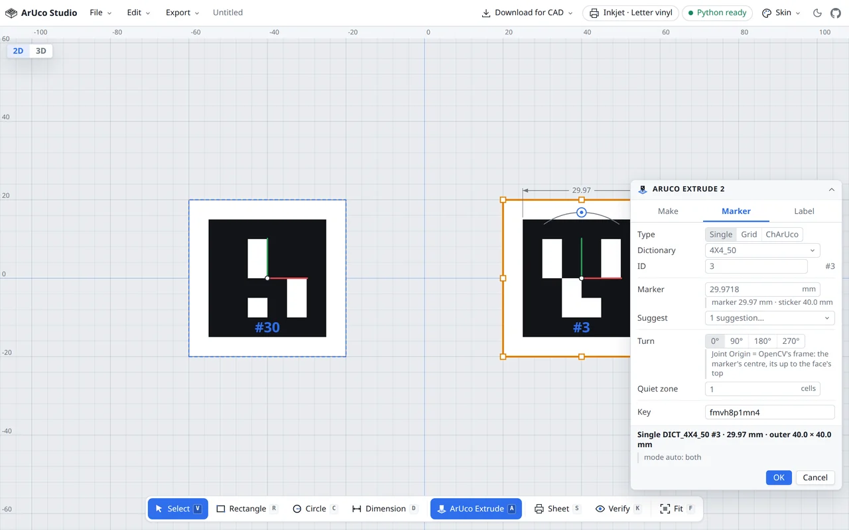Screen dimensions: 849x530
Task: Set turn to 0°
Action: click(x=715, y=341)
